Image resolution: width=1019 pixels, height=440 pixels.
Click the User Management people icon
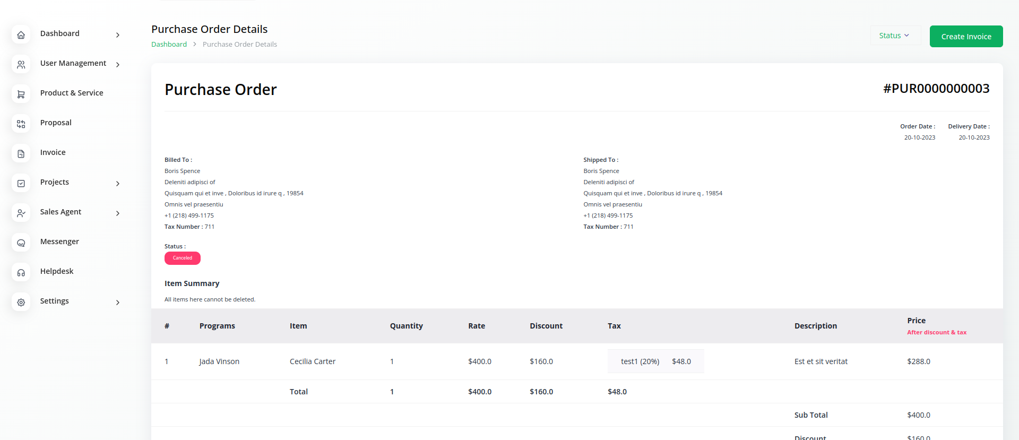[21, 65]
